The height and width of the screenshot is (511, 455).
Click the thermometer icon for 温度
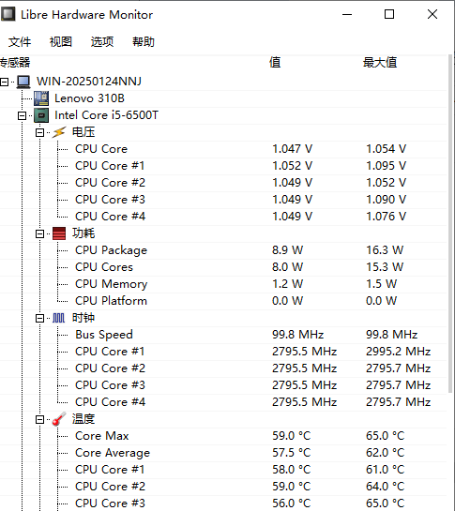click(x=59, y=419)
